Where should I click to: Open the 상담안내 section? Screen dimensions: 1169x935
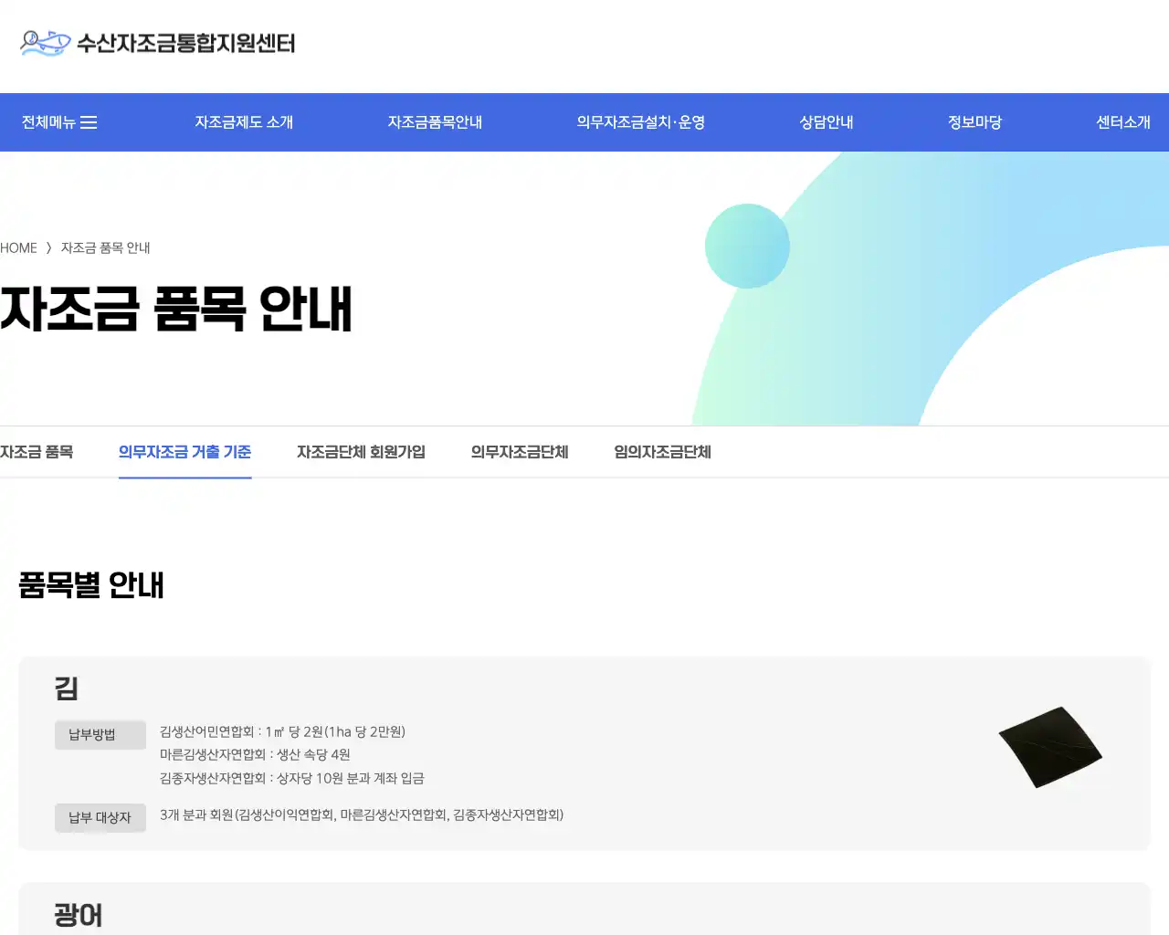point(825,121)
